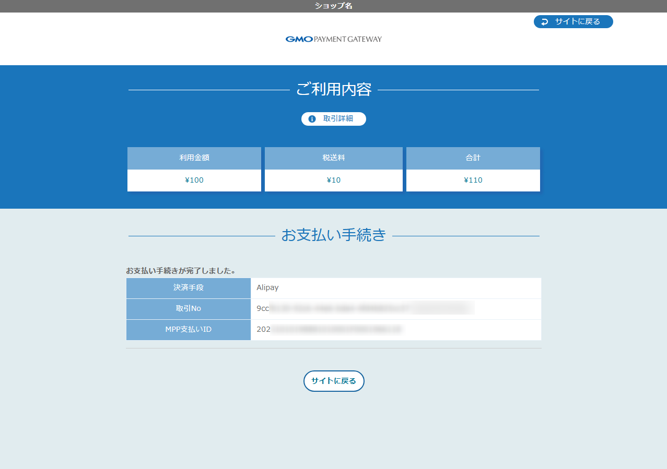The height and width of the screenshot is (469, 667).
Task: Click the 決済手段 row label
Action: click(188, 288)
